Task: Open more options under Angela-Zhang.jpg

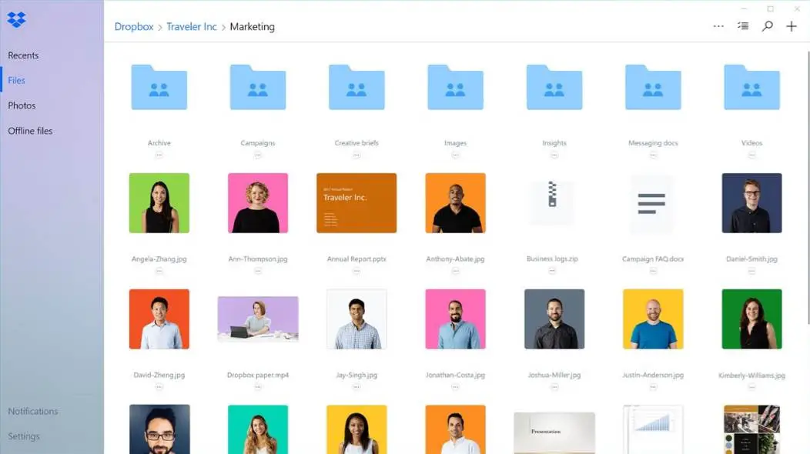Action: pos(159,271)
